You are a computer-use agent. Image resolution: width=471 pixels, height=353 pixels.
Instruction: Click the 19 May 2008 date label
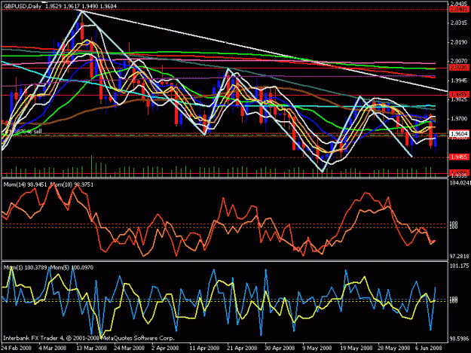point(356,348)
